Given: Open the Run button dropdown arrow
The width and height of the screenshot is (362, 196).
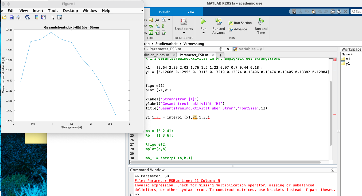Looking at the screenshot, I should click(x=203, y=33).
